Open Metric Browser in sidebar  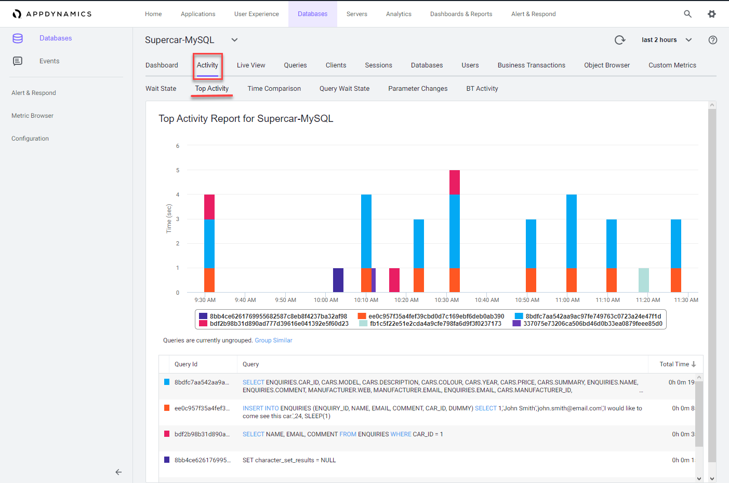pos(32,116)
